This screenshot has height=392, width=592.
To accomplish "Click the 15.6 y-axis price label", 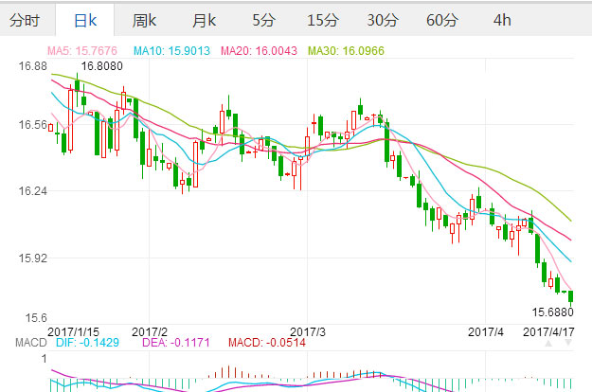I will click(x=36, y=318).
